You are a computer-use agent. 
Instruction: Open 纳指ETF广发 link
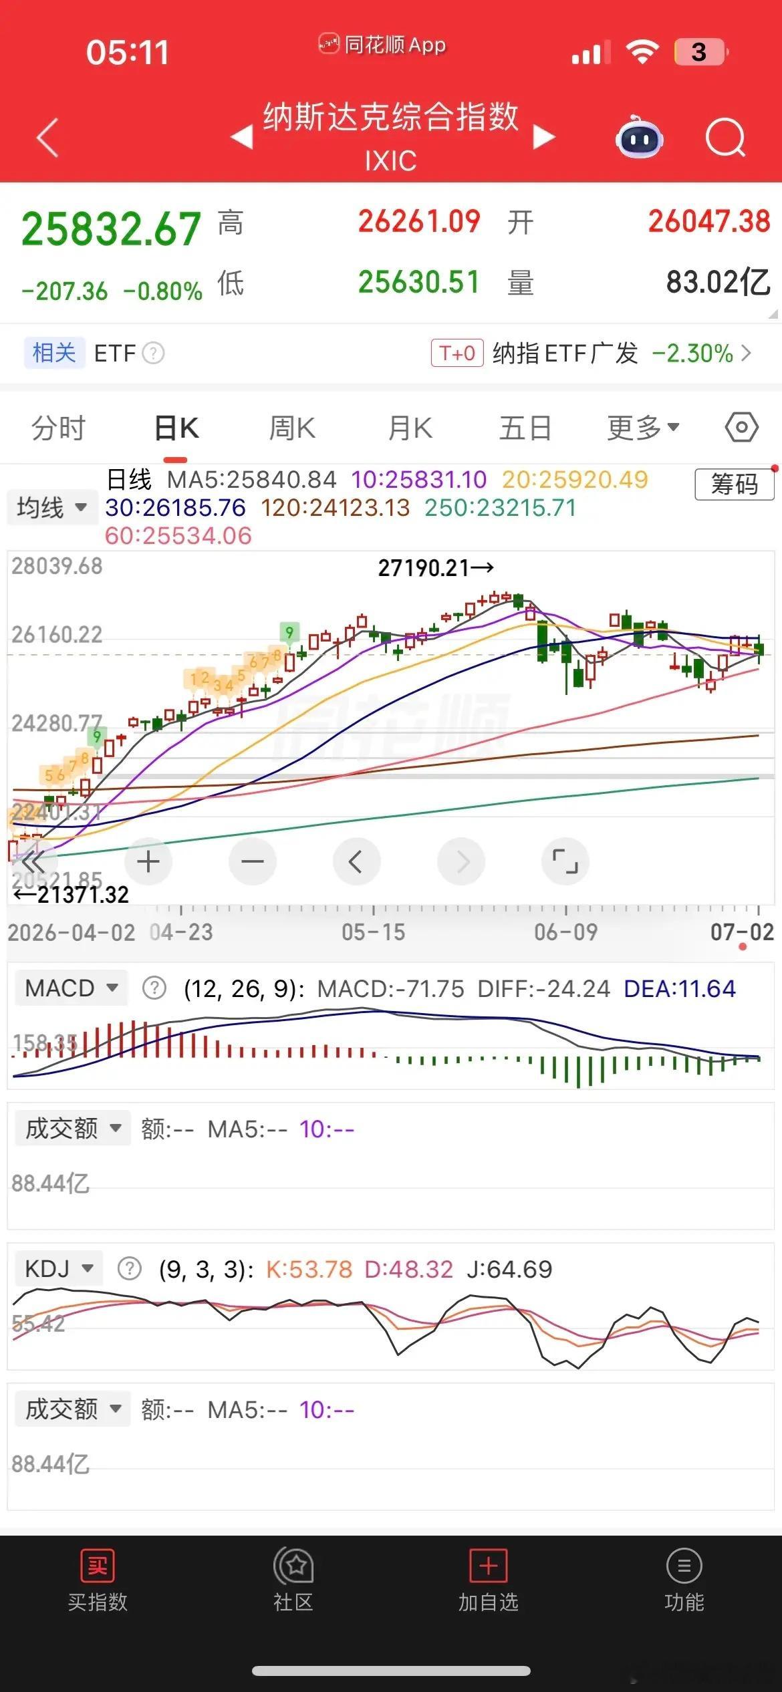click(x=565, y=353)
